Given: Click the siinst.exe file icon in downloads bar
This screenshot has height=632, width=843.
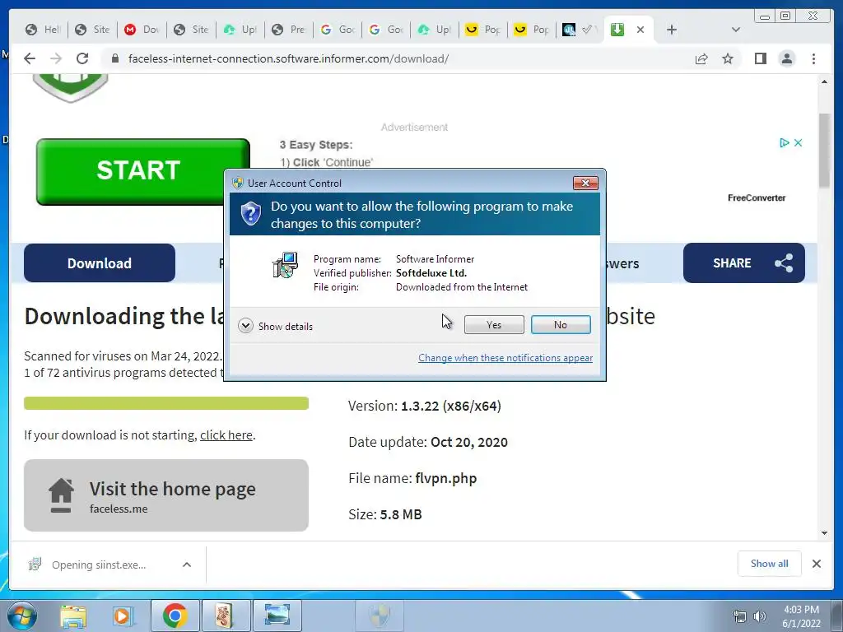Looking at the screenshot, I should pos(35,565).
